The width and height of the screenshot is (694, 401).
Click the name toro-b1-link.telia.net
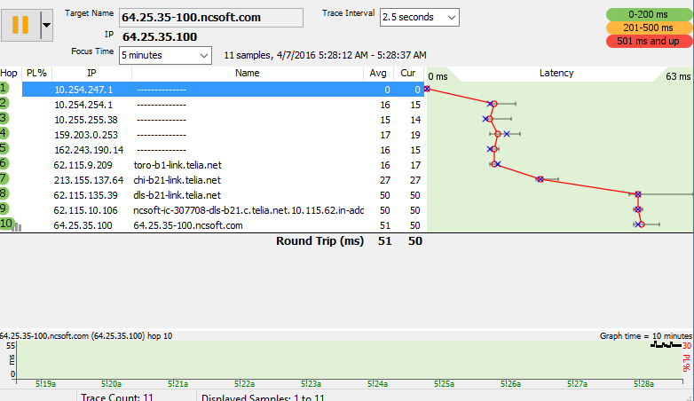177,165
